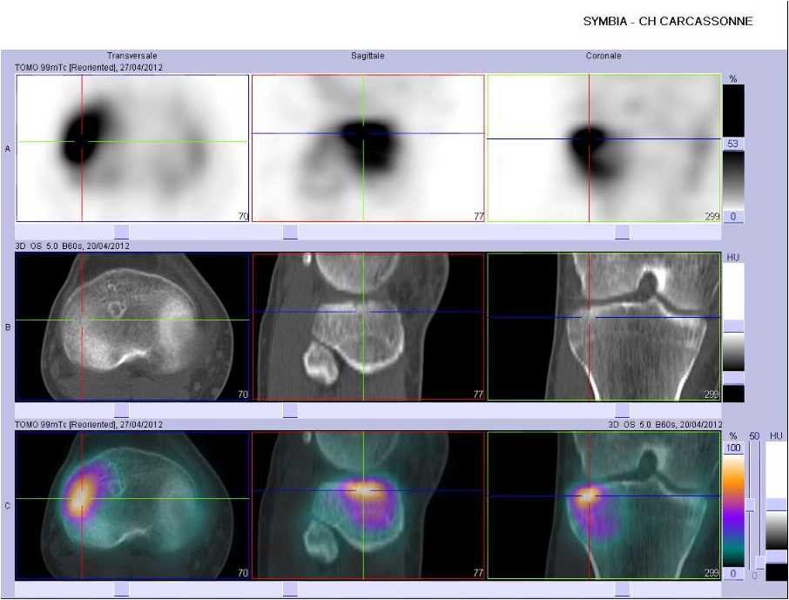
Task: Click the SYMBIA - CH CARCASSONNE title text
Action: click(668, 22)
